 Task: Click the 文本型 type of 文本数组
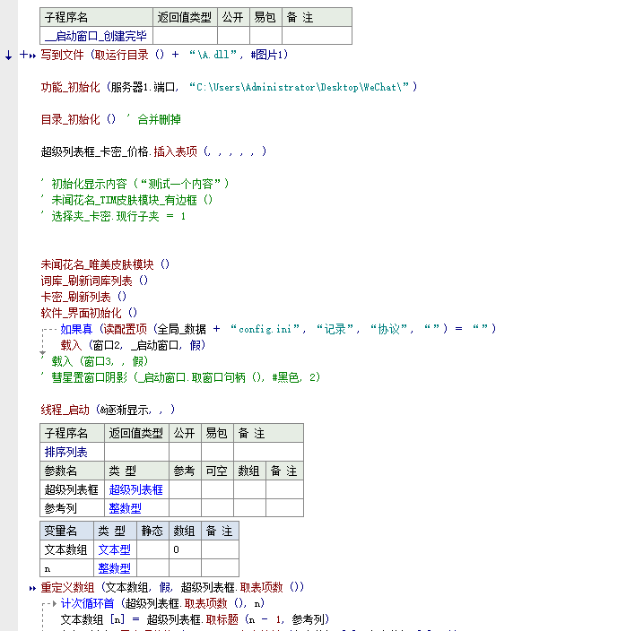114,549
